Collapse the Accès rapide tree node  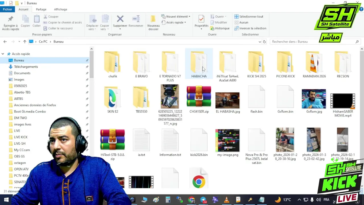[3, 54]
